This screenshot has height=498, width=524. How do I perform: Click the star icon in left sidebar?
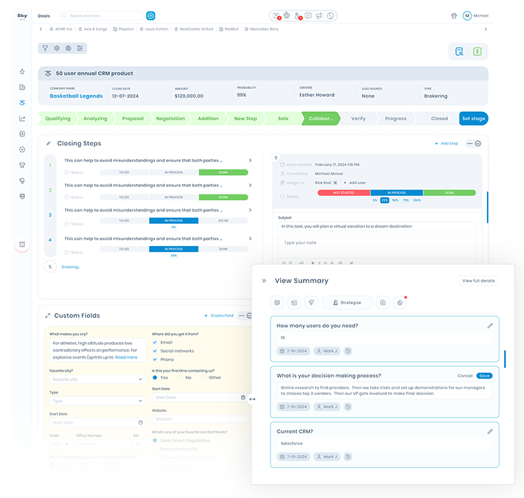tap(22, 71)
